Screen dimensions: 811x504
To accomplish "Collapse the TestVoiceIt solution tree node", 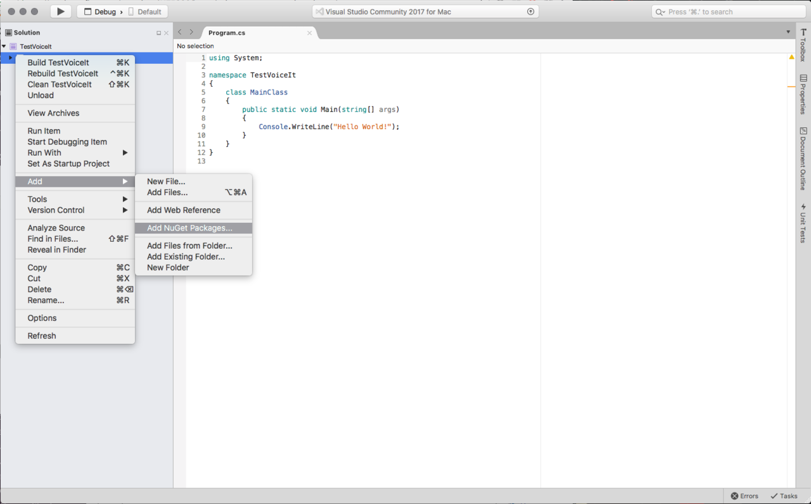I will [4, 46].
